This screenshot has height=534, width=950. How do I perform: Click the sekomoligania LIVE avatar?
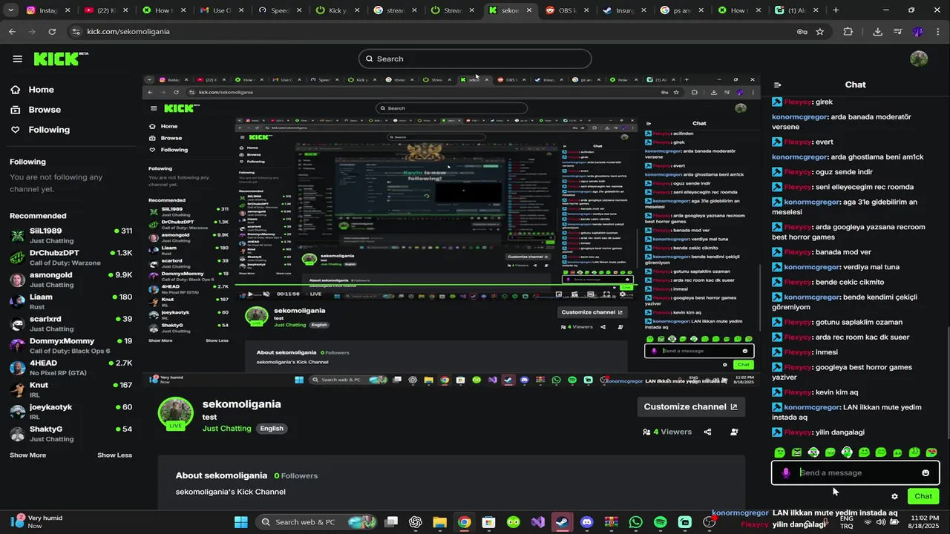coord(176,413)
